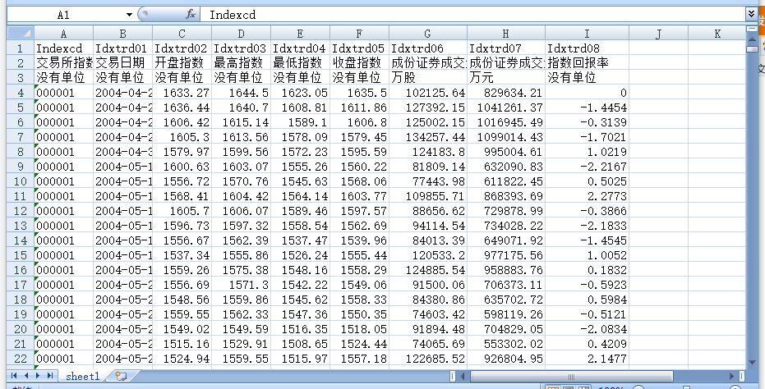The height and width of the screenshot is (389, 765).
Task: Jump to the last sheet tab arrow
Action: 50,376
